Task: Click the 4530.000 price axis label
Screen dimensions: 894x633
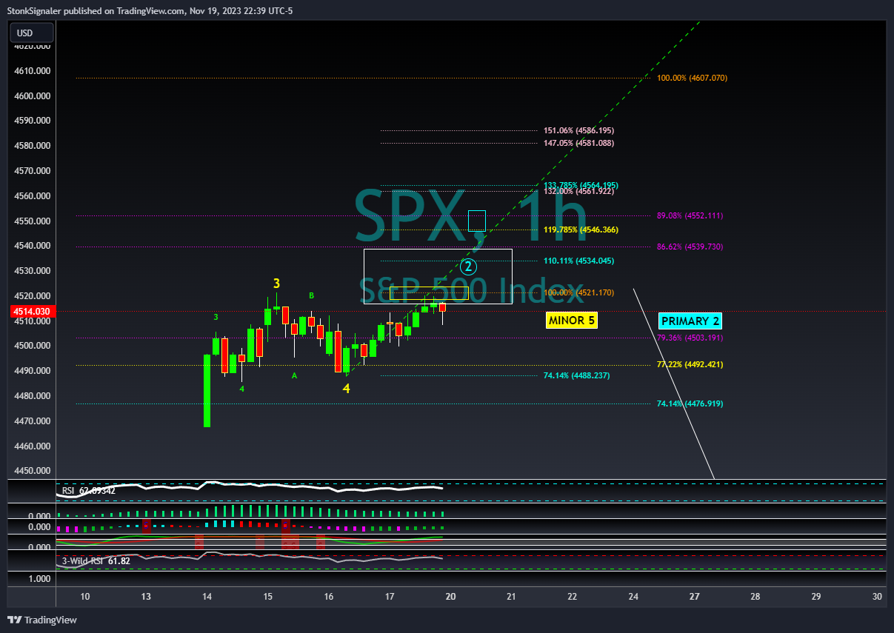Action: click(32, 271)
